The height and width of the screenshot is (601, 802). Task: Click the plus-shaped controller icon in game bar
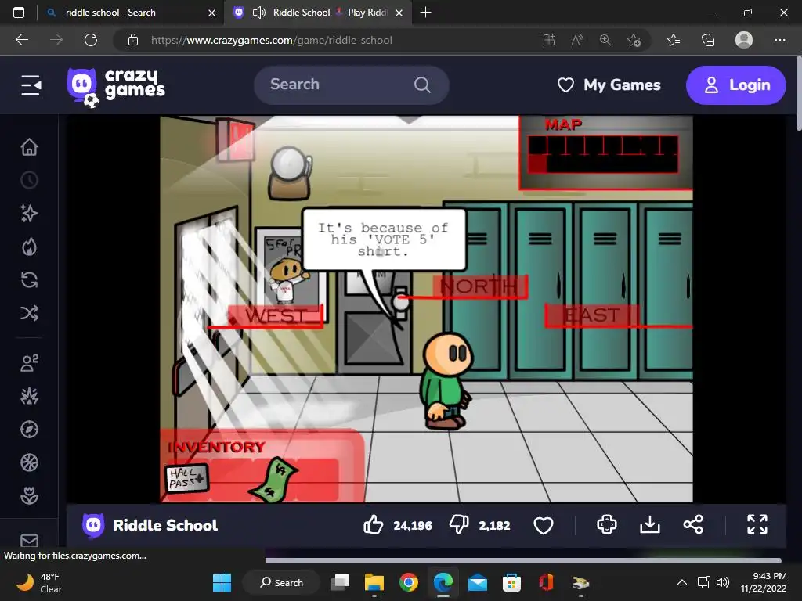(607, 525)
